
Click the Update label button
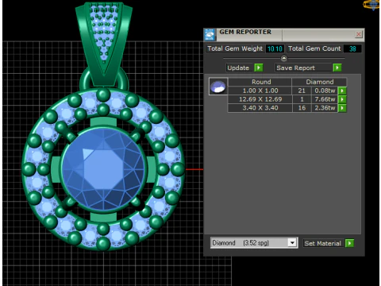[238, 68]
